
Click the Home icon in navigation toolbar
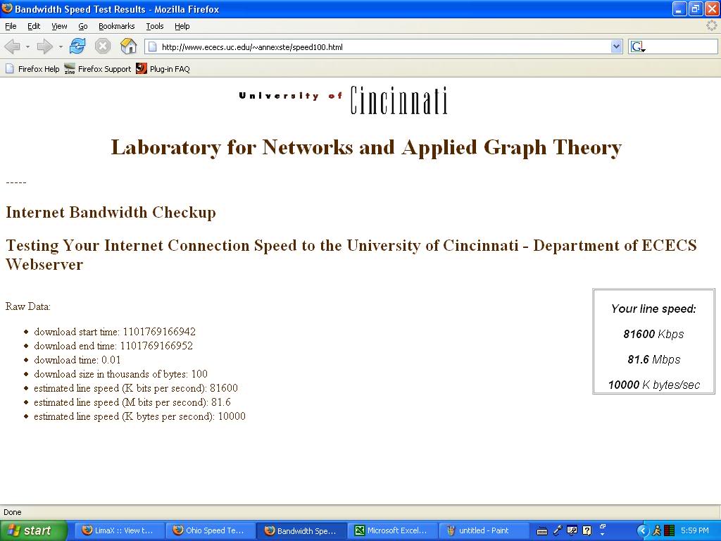[128, 46]
